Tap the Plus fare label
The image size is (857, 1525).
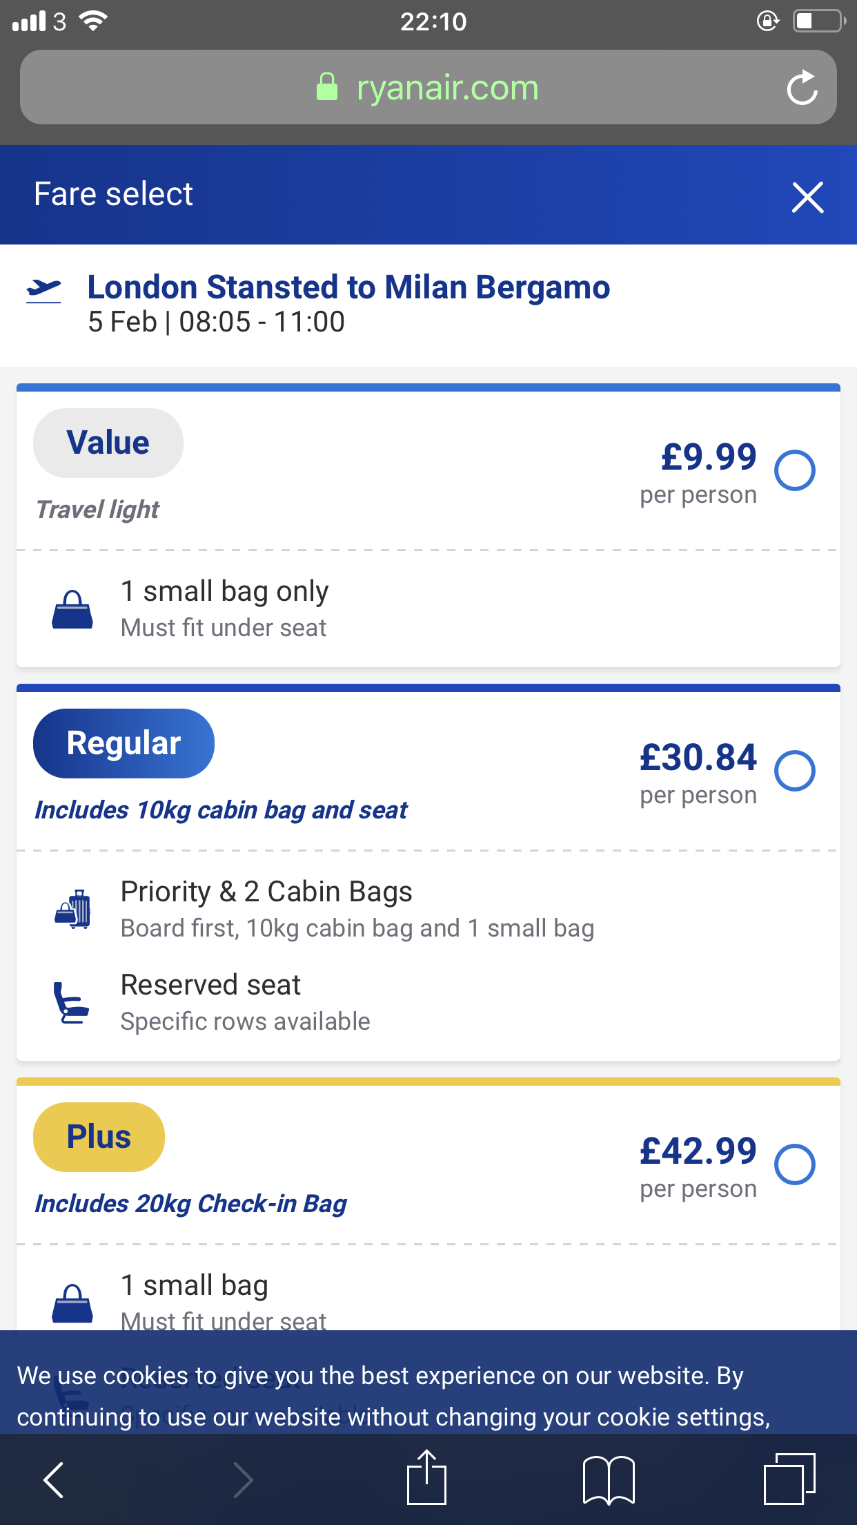tap(99, 1137)
